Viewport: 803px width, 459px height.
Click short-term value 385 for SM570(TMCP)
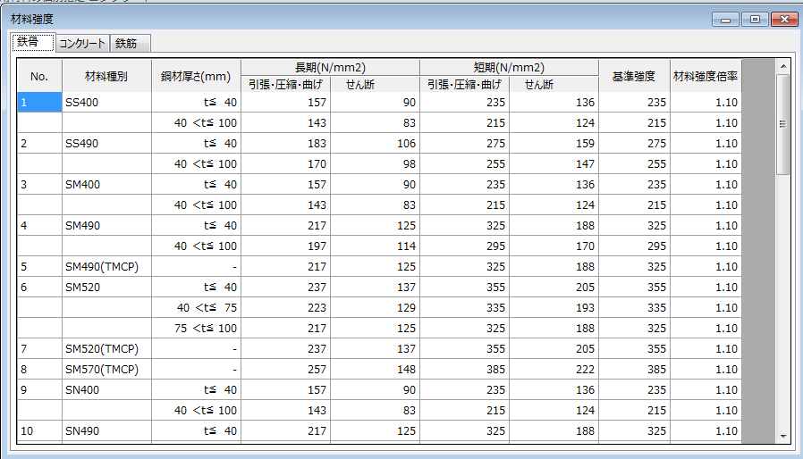point(464,370)
